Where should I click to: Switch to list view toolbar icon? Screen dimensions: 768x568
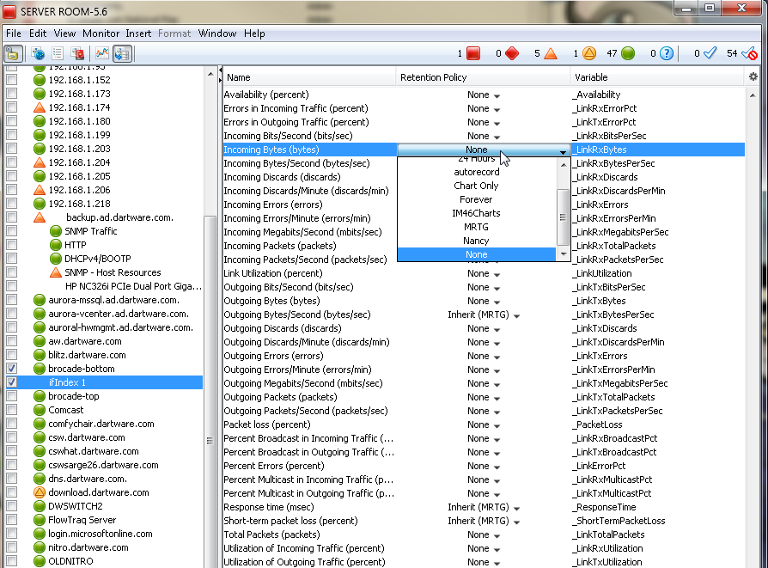(x=58, y=53)
